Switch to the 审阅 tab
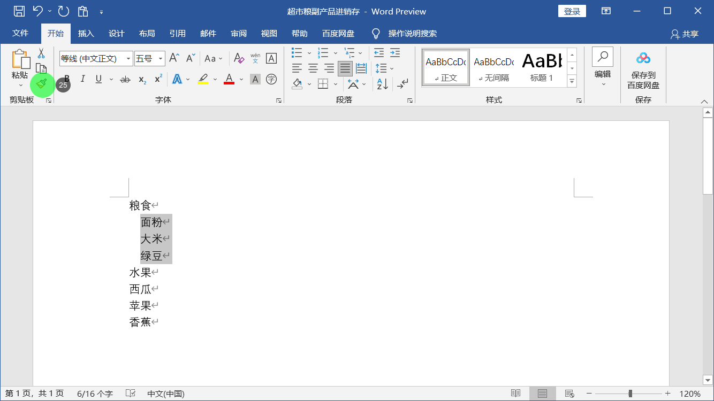The width and height of the screenshot is (714, 401). point(239,33)
